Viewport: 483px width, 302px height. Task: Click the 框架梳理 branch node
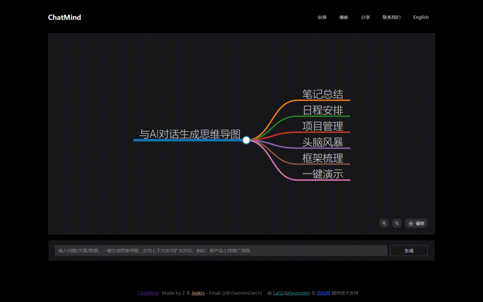tap(322, 158)
